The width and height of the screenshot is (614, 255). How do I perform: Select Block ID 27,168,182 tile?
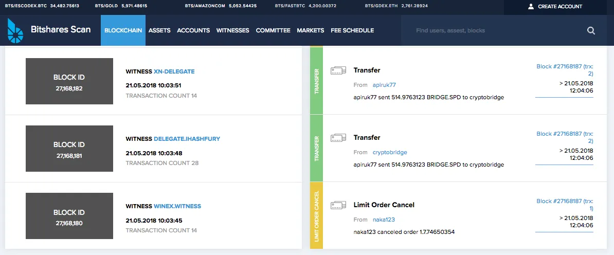(x=69, y=81)
